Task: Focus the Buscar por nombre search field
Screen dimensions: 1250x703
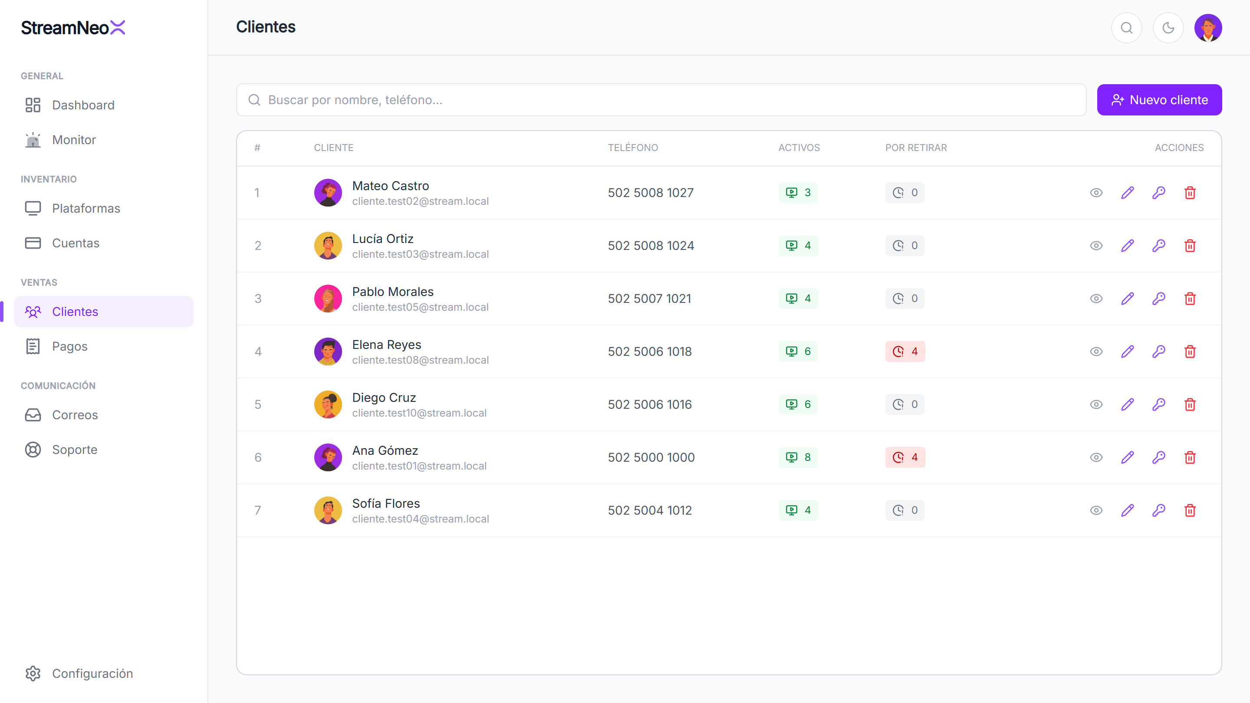Action: [661, 100]
